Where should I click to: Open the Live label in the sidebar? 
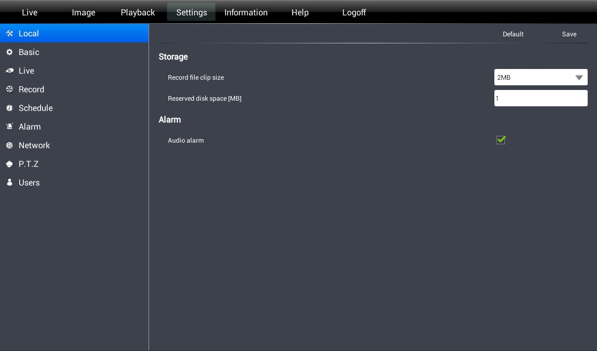tap(26, 71)
